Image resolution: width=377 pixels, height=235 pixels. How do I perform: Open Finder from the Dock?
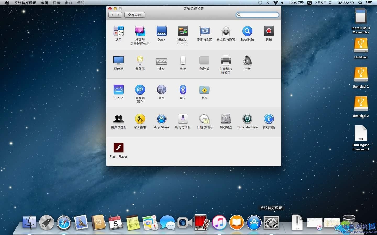pos(29,223)
